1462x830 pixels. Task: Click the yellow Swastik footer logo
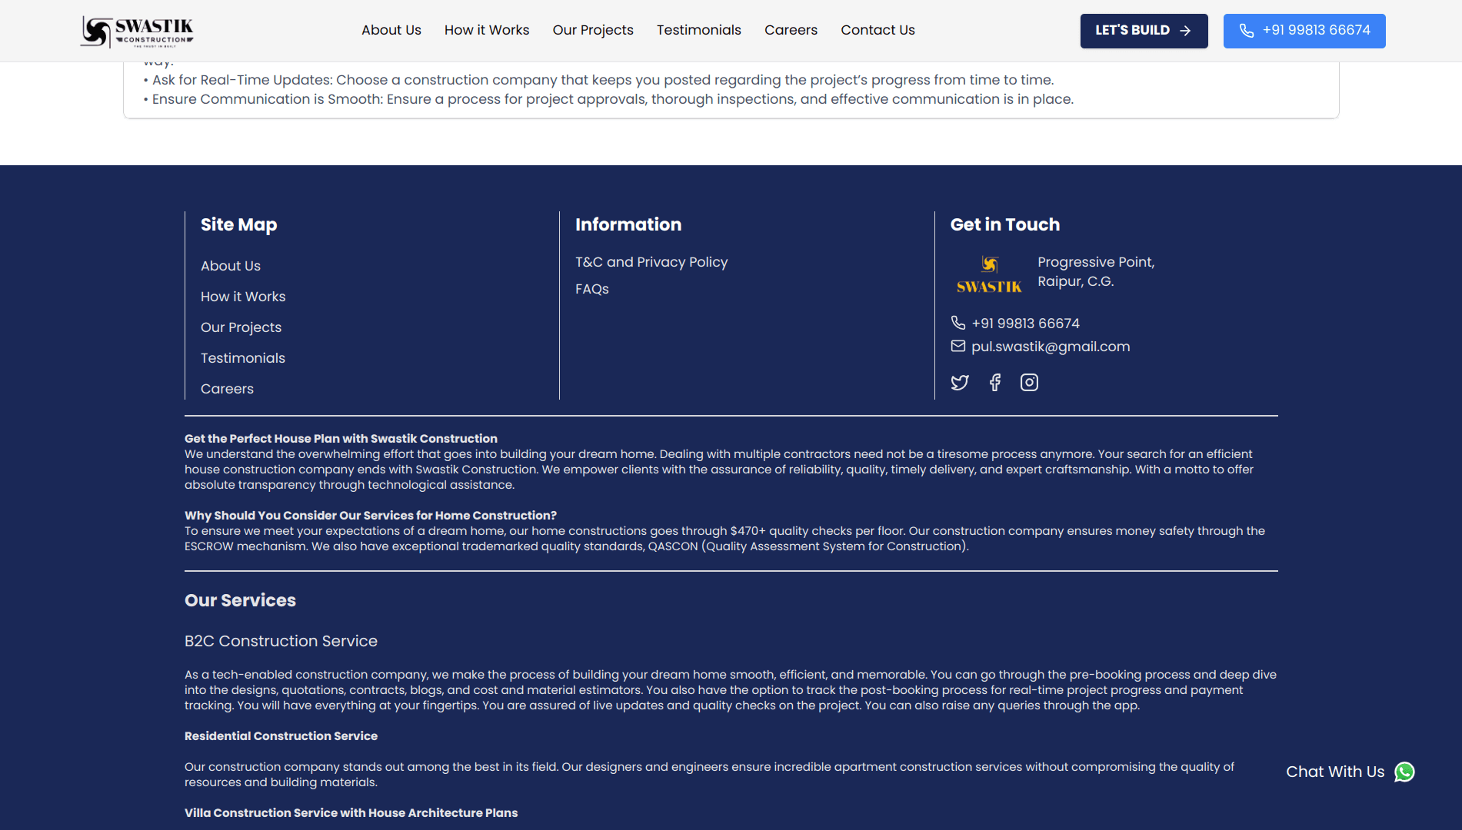[x=989, y=275]
